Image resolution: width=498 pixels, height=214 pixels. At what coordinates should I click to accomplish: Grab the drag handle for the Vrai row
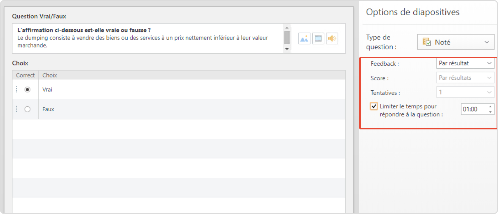(x=17, y=90)
